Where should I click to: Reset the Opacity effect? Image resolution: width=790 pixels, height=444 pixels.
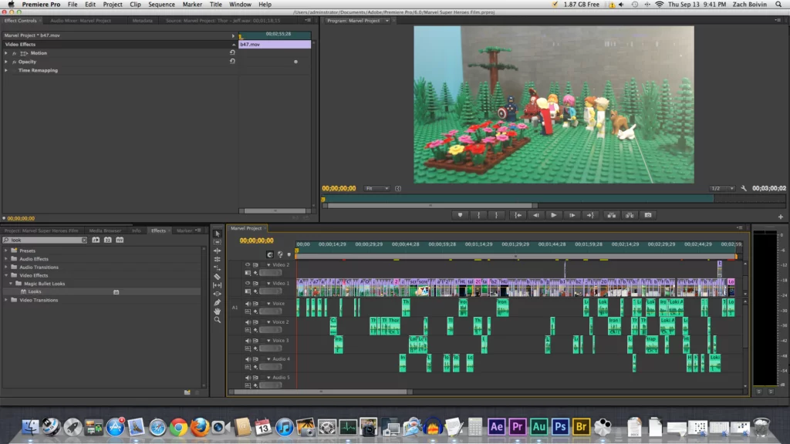pos(232,62)
